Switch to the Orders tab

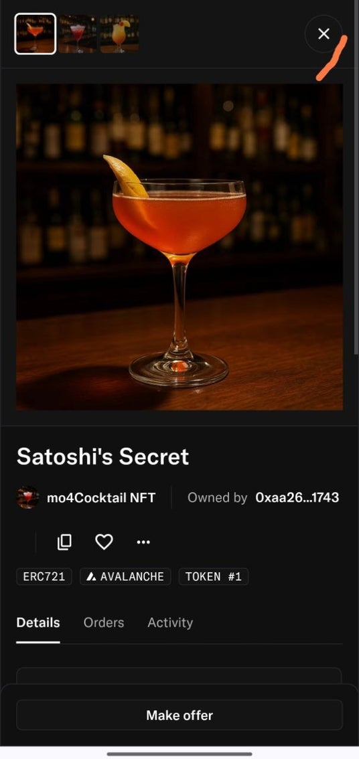point(104,622)
